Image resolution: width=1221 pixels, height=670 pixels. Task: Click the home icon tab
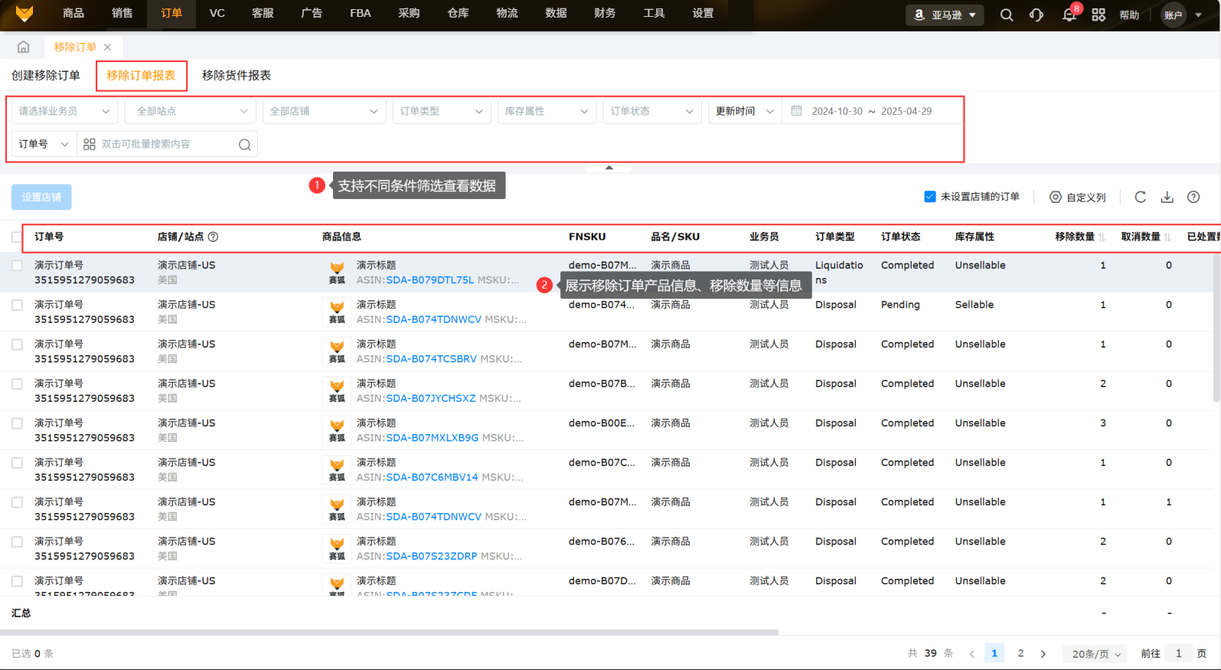point(24,47)
